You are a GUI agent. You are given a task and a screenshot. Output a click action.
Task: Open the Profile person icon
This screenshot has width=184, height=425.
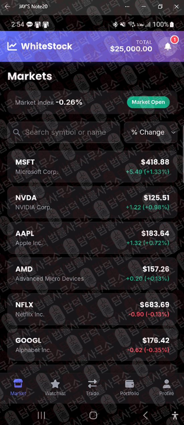(167, 384)
